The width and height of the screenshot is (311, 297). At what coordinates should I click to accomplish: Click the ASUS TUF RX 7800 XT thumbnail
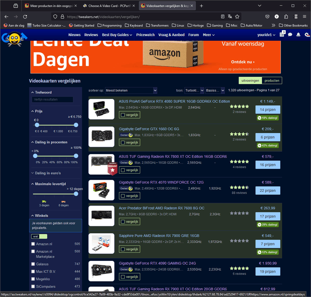[x=101, y=164]
